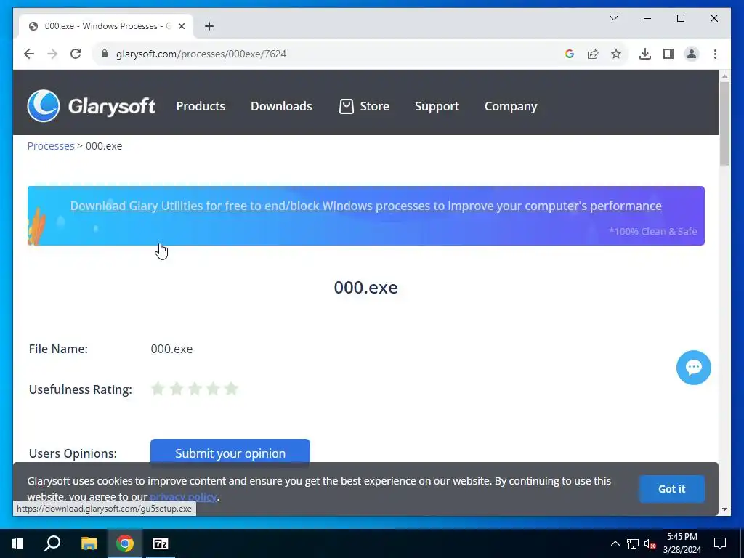Open the Support menu
This screenshot has width=744, height=558.
click(x=437, y=106)
